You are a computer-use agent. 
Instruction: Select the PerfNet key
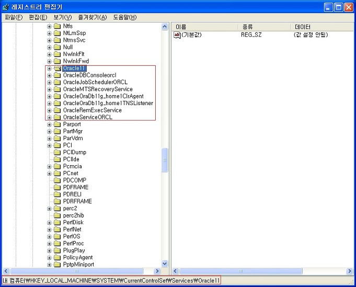72,229
